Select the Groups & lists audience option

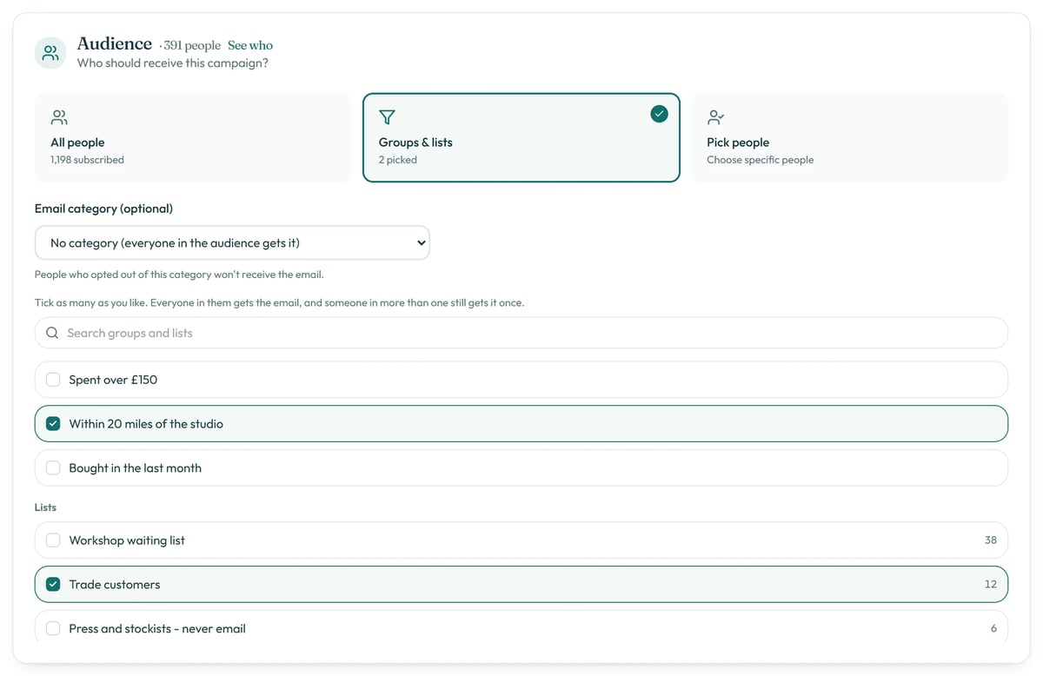[521, 137]
